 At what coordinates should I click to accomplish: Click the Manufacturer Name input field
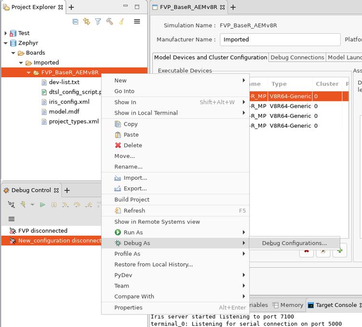tap(280, 40)
